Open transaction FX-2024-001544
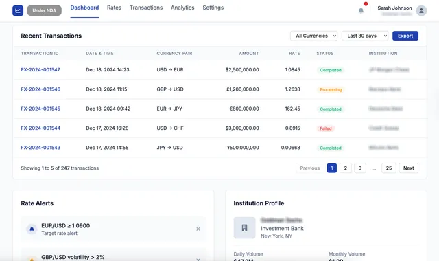The image size is (439, 261). [x=40, y=128]
